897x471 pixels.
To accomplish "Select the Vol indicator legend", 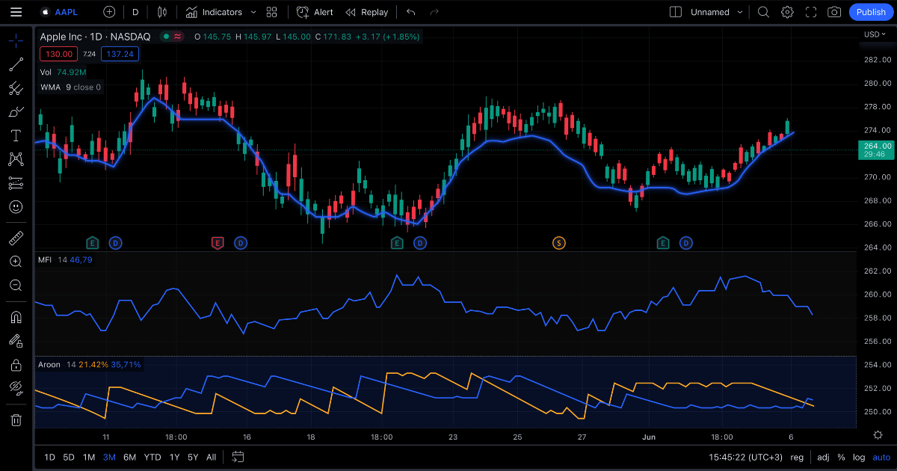I will [64, 73].
